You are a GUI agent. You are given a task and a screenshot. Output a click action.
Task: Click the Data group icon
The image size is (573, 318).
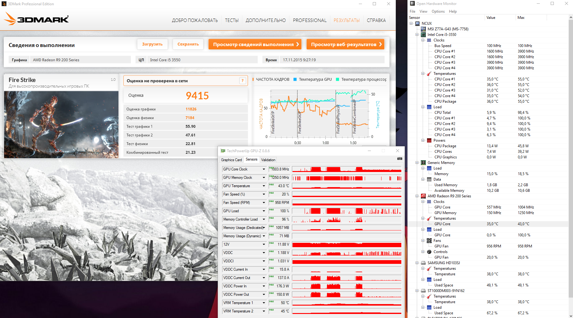429,179
